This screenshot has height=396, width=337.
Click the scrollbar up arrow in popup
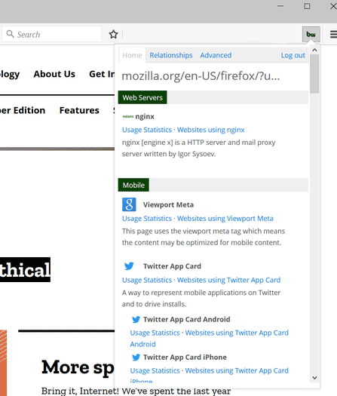pyautogui.click(x=314, y=50)
